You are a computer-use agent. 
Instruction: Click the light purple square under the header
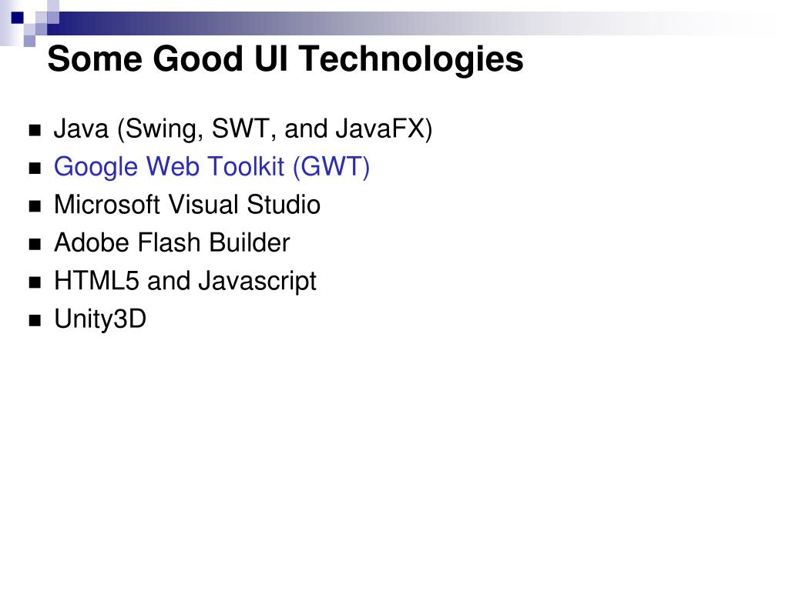30,42
